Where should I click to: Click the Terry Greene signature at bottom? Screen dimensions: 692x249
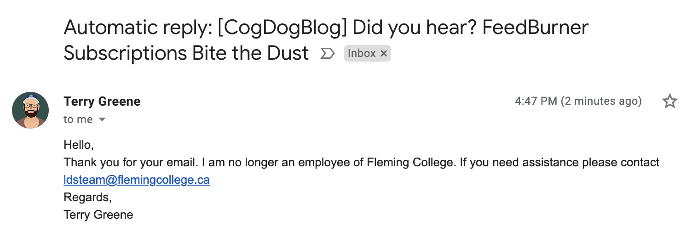[x=98, y=215]
